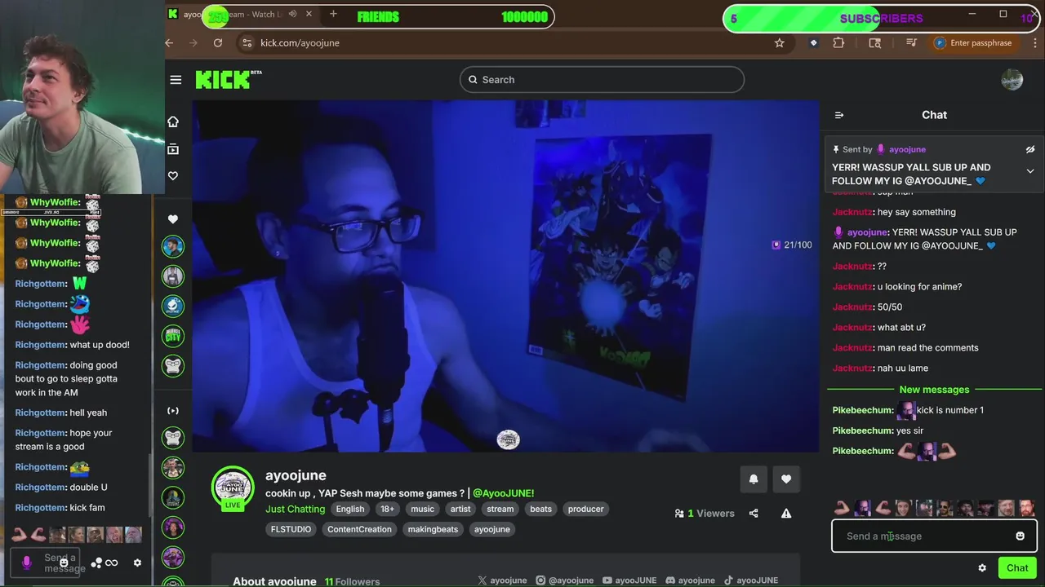Open ayooJUNE TikTok link

751,580
